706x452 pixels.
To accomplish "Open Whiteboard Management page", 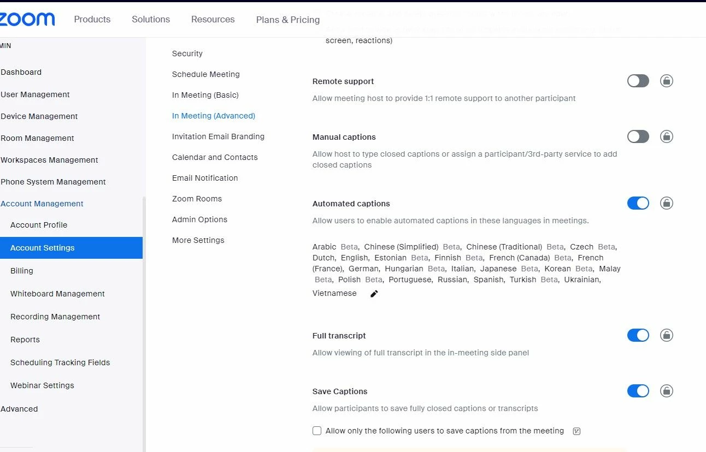I will point(57,294).
